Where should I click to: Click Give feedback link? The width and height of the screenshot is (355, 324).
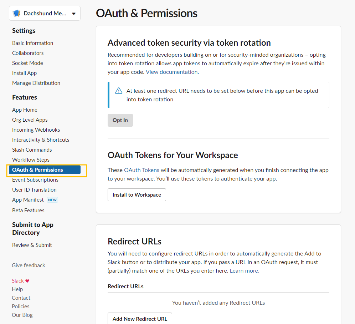pos(29,265)
